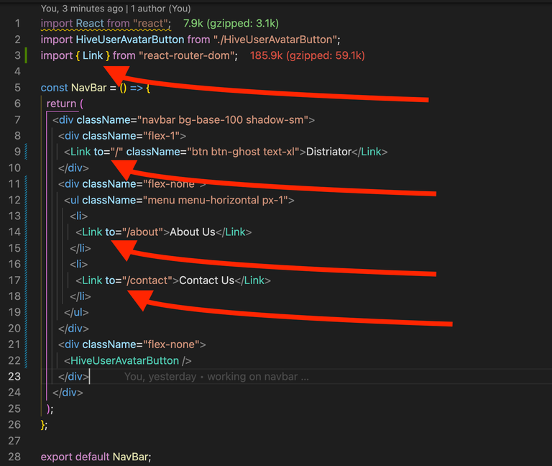Click the '7.9k (gzipped: 3.1k)' import cost label
This screenshot has width=552, height=466.
coord(231,24)
